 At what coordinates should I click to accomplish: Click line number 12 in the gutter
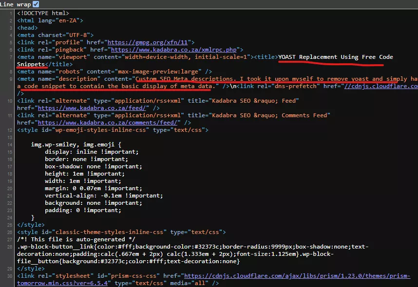[x=10, y=130]
